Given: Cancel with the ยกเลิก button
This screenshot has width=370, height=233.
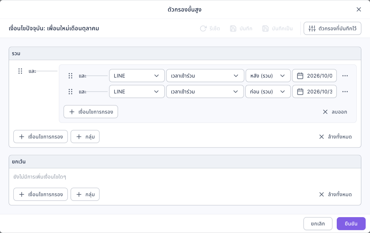Looking at the screenshot, I should (x=318, y=224).
